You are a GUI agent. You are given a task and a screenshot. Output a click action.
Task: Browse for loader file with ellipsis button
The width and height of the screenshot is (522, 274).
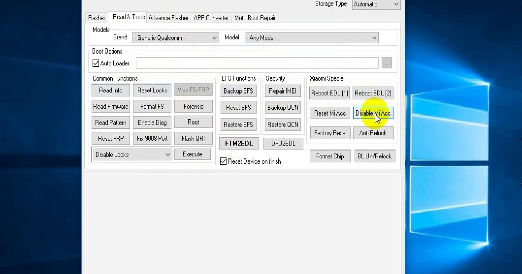point(387,63)
